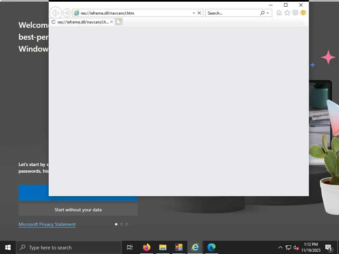Open the Home page icon
This screenshot has width=339, height=254.
tap(279, 13)
